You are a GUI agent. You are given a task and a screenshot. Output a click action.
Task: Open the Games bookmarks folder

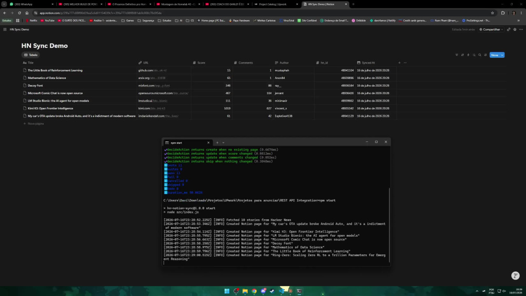(127, 21)
